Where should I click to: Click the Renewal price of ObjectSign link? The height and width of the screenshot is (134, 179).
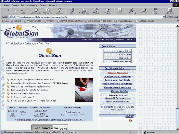[x=51, y=120]
